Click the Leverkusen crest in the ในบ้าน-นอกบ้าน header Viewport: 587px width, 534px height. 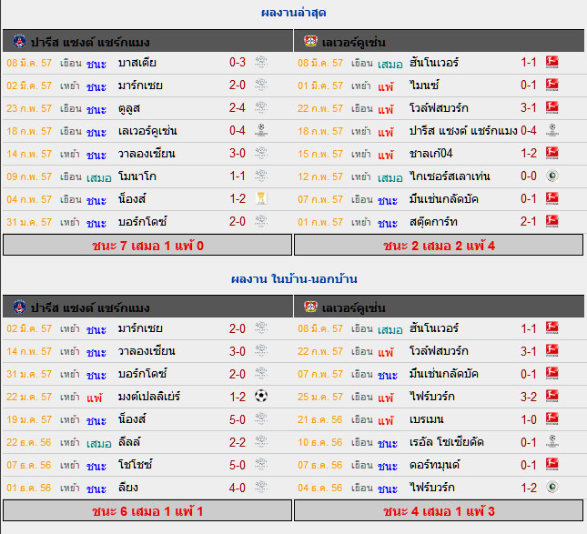310,307
